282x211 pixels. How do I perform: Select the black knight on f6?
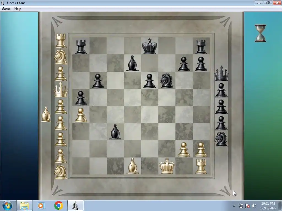167,80
